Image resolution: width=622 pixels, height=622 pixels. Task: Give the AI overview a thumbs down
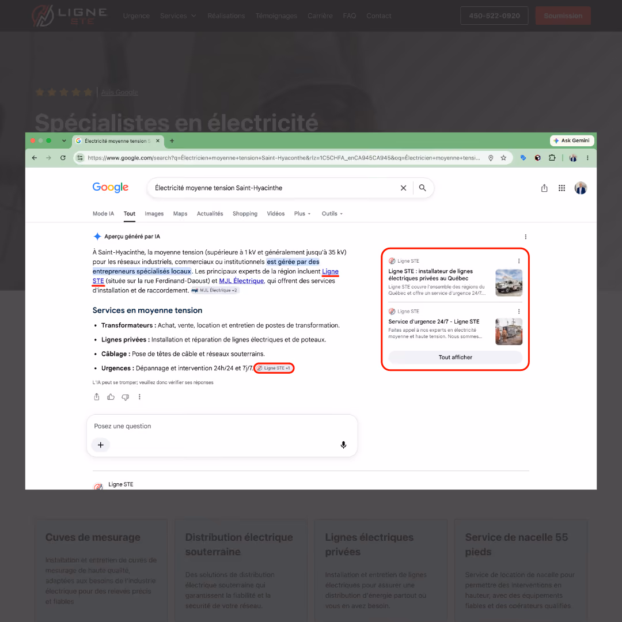126,397
